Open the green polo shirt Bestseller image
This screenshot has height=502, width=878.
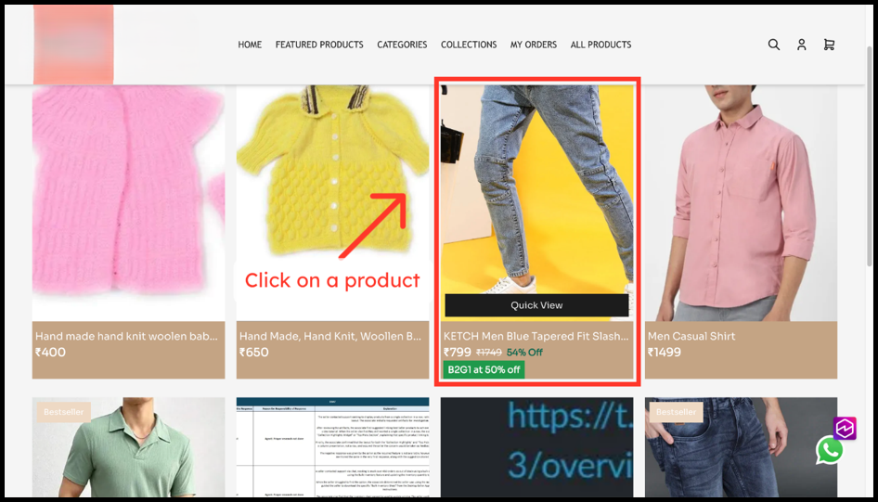128,450
